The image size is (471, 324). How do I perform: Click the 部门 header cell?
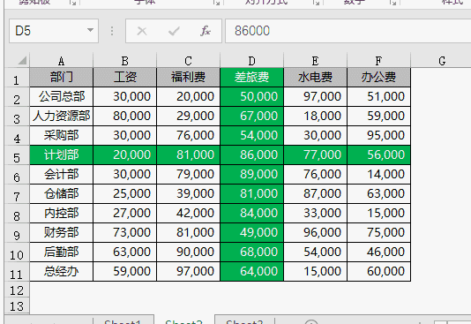pos(61,78)
